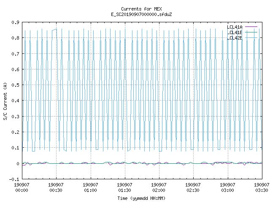Click the 190907 00:00 time tick label
270x202 pixels.
(22, 188)
